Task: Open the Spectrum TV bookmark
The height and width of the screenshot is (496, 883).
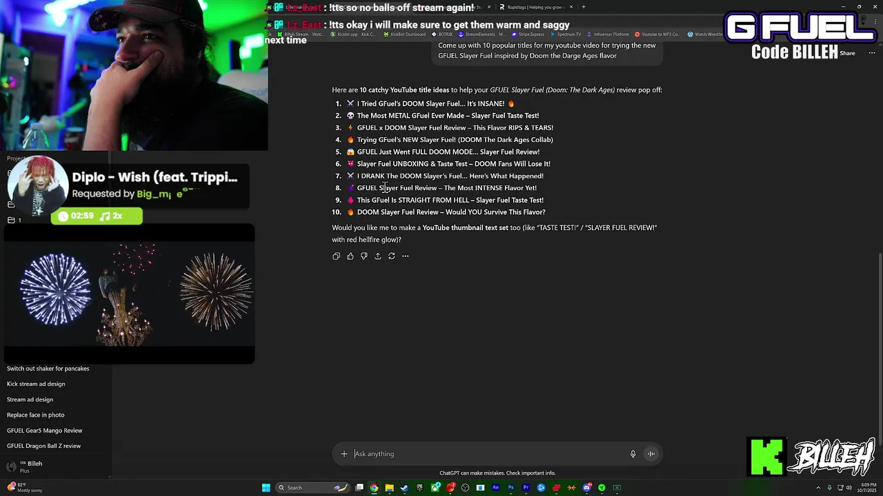Action: [566, 34]
